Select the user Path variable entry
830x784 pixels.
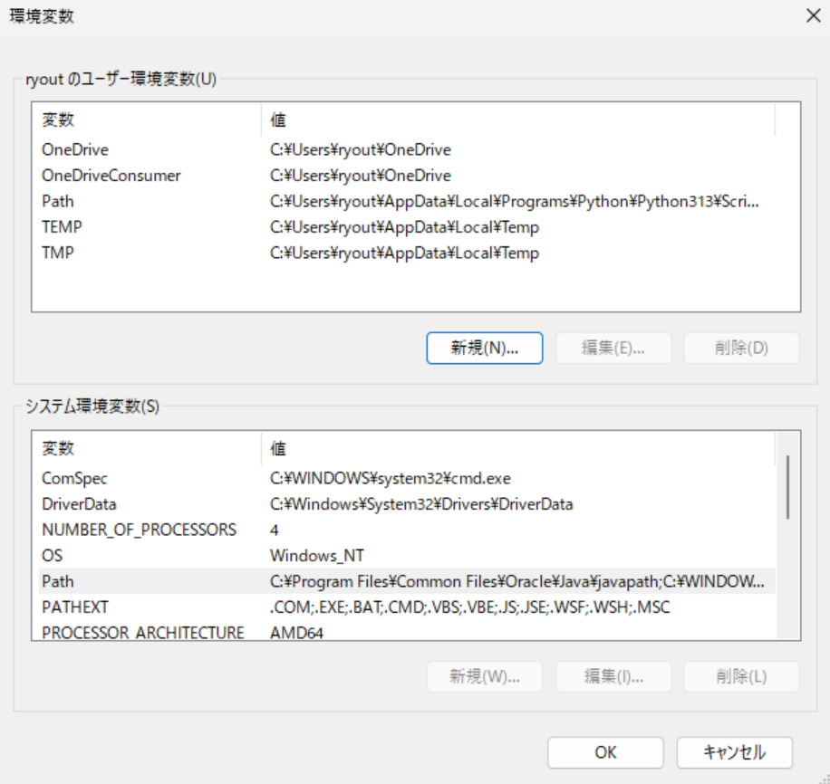coord(58,201)
